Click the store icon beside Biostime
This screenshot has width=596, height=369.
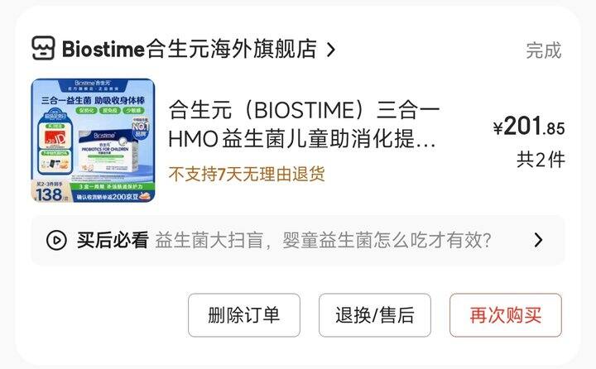tap(43, 48)
